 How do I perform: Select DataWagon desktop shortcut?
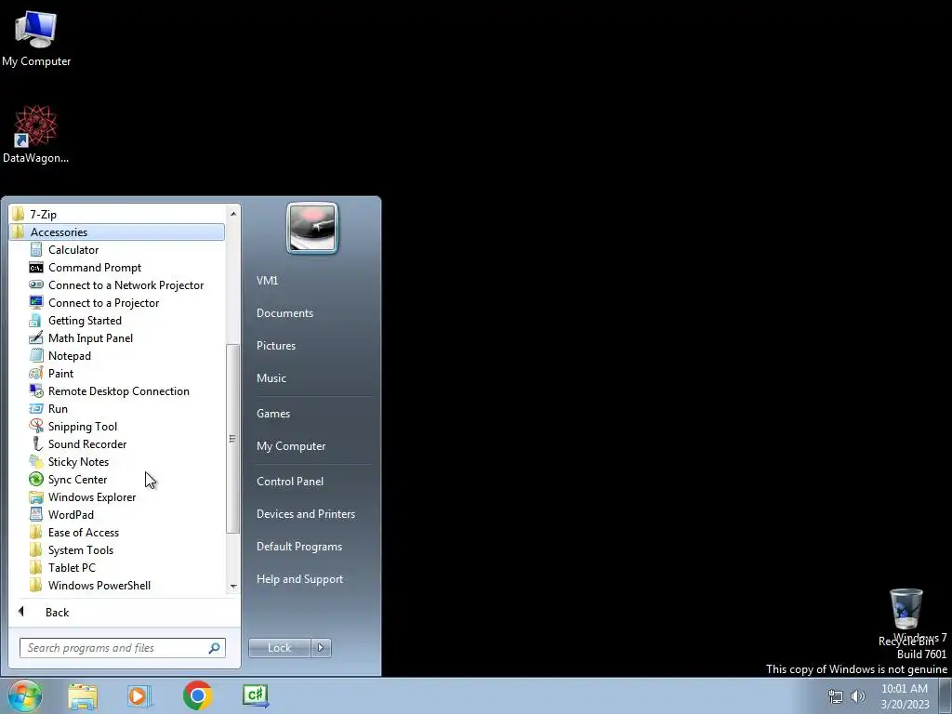(36, 135)
